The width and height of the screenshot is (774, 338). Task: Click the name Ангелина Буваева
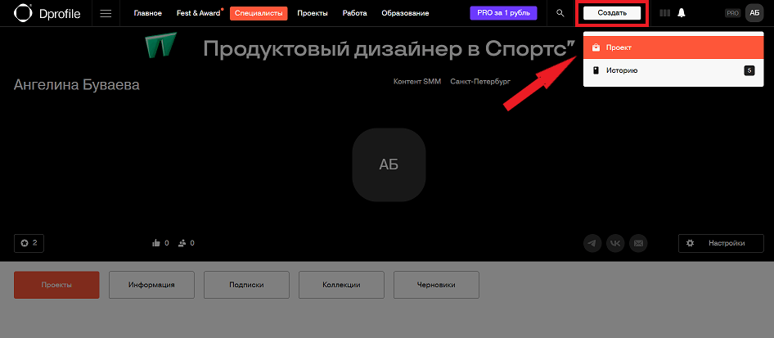coord(77,85)
